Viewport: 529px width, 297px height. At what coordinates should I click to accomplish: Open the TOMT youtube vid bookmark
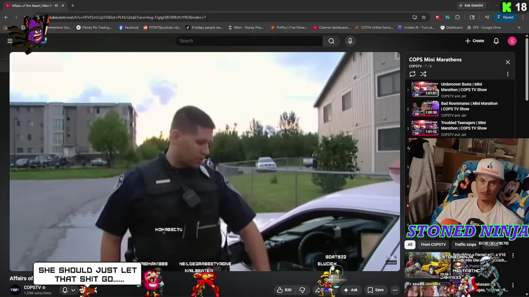162,28
